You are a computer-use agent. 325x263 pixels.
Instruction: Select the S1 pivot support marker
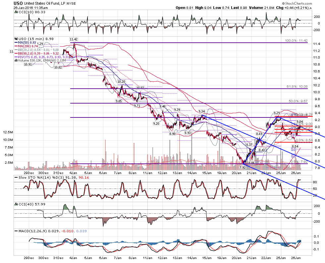point(294,149)
